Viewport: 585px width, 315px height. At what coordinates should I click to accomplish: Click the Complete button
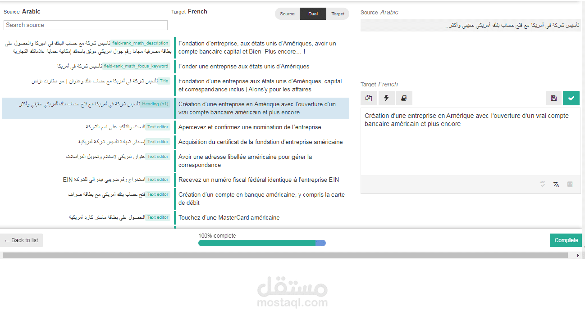coord(566,240)
